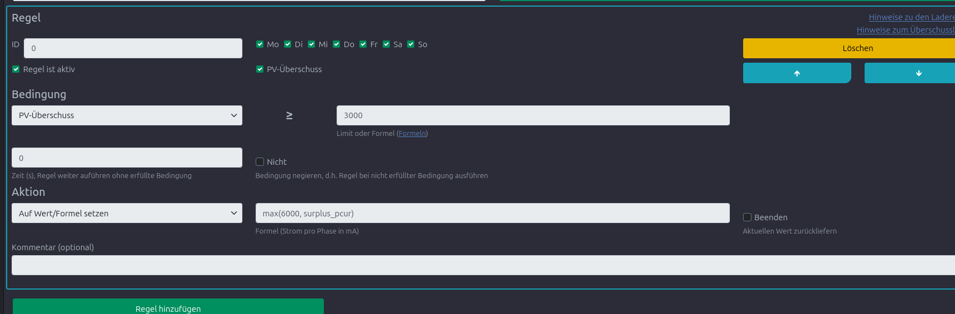Click into the Kommentar text field
The width and height of the screenshot is (955, 314).
482,265
